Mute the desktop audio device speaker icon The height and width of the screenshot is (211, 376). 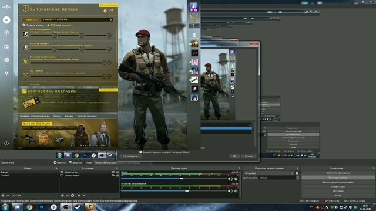[230, 191]
